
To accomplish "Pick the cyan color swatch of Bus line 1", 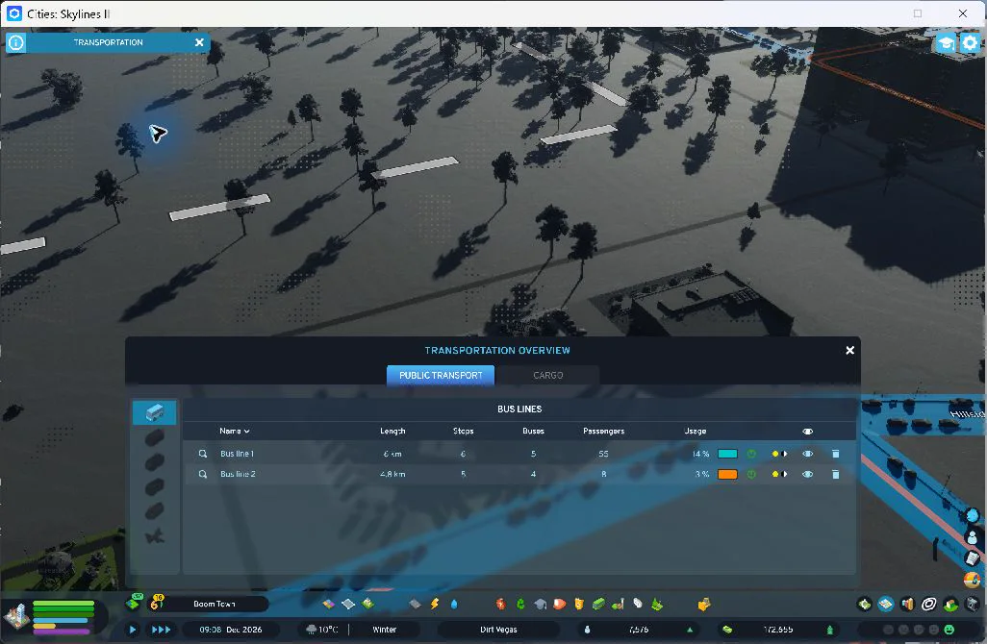I will click(727, 454).
